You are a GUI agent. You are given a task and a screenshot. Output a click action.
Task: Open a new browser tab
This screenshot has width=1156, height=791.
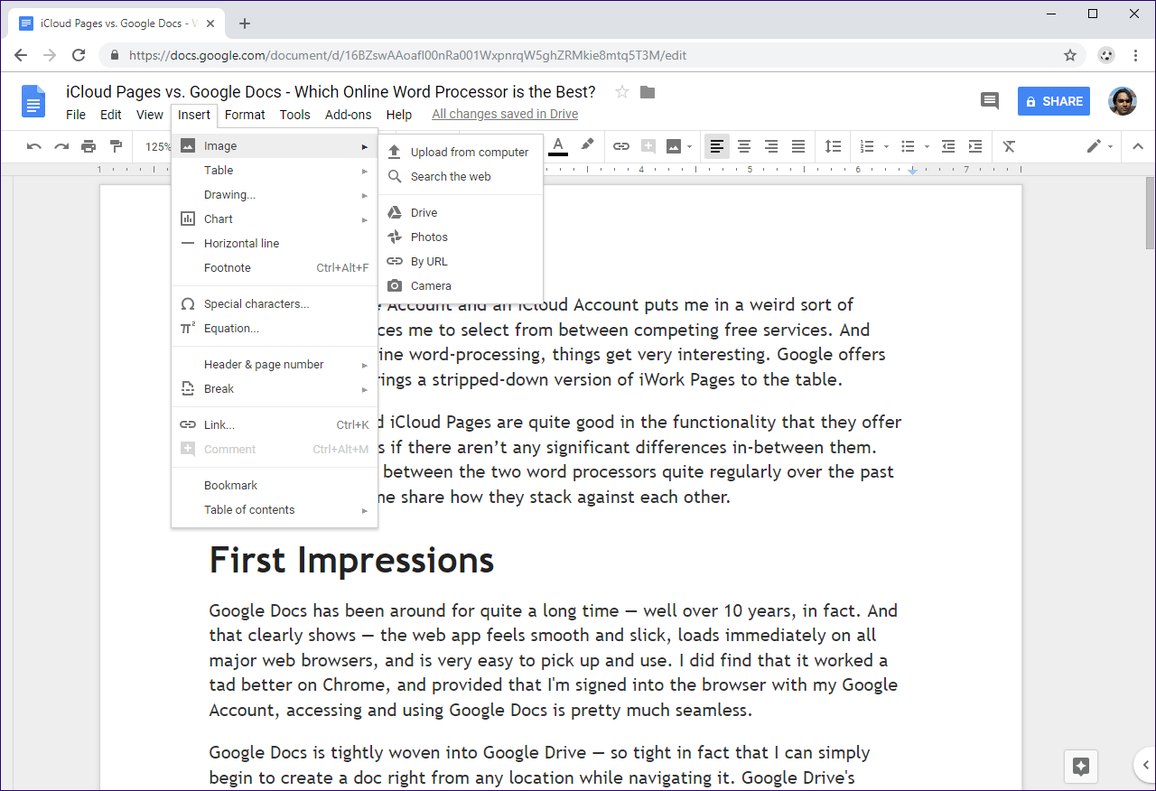[245, 23]
